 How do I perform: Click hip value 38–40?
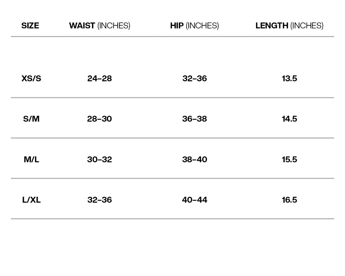[x=195, y=159]
